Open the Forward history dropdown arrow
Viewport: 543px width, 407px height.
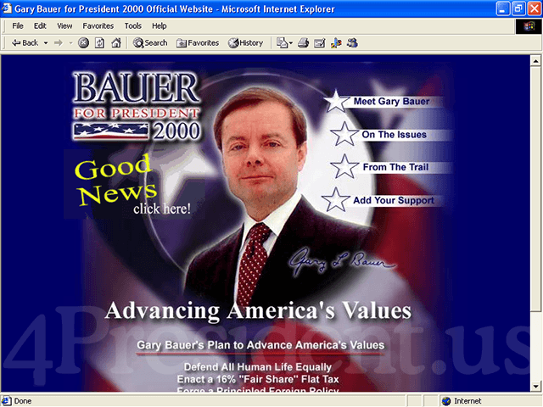coord(70,43)
